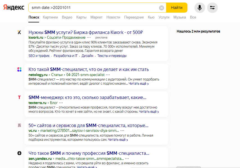
Task: Select the Поиск tab
Action: click(34, 17)
